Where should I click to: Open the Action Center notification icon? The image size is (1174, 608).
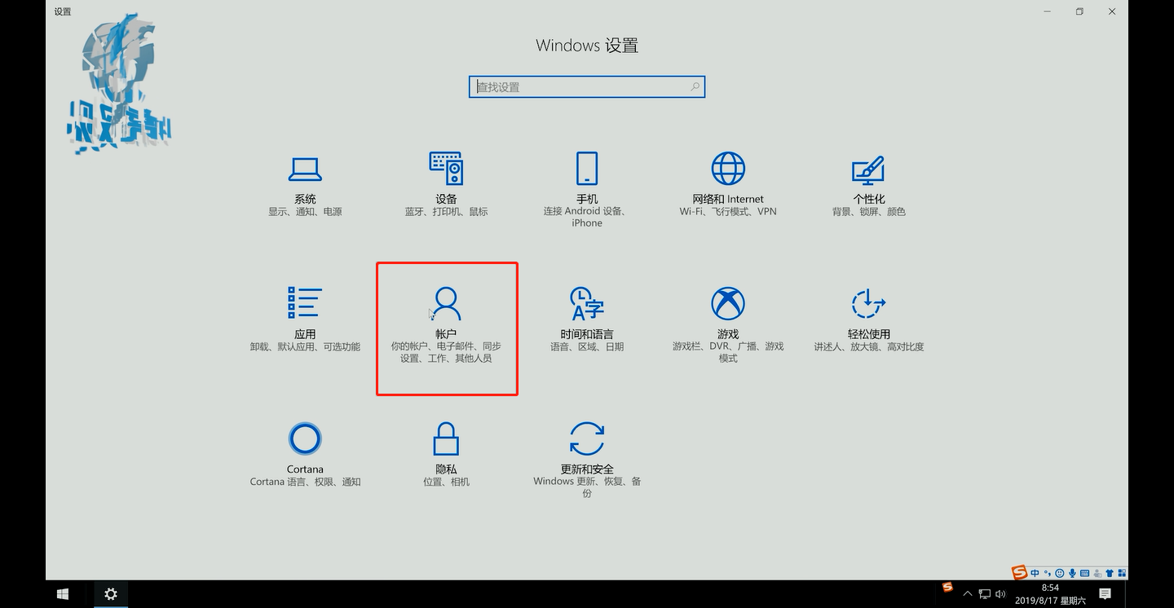pyautogui.click(x=1105, y=594)
